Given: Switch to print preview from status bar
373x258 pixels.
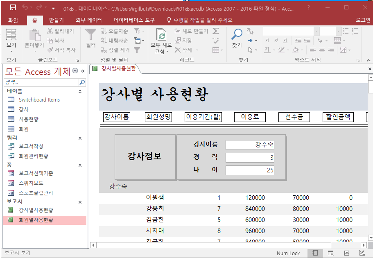Looking at the screenshot, I should [x=330, y=253].
